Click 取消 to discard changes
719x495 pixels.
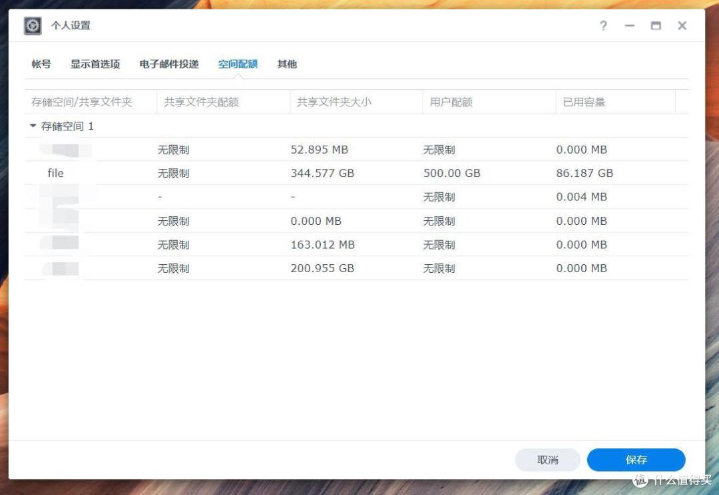click(x=547, y=460)
